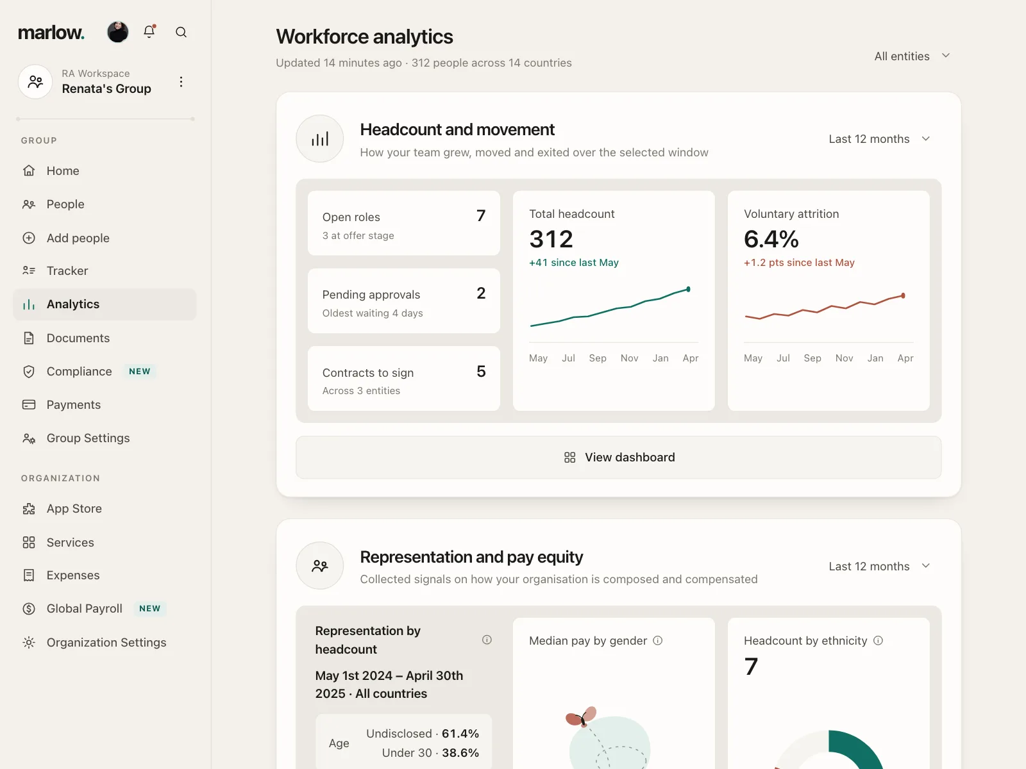Open the People menu item
The width and height of the screenshot is (1026, 769).
[x=105, y=204]
